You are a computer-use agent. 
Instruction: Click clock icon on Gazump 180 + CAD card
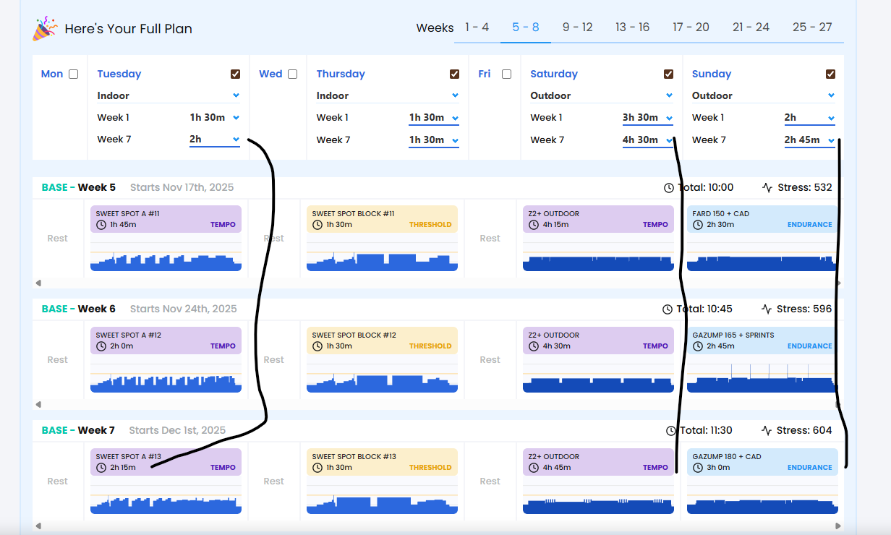pos(697,468)
